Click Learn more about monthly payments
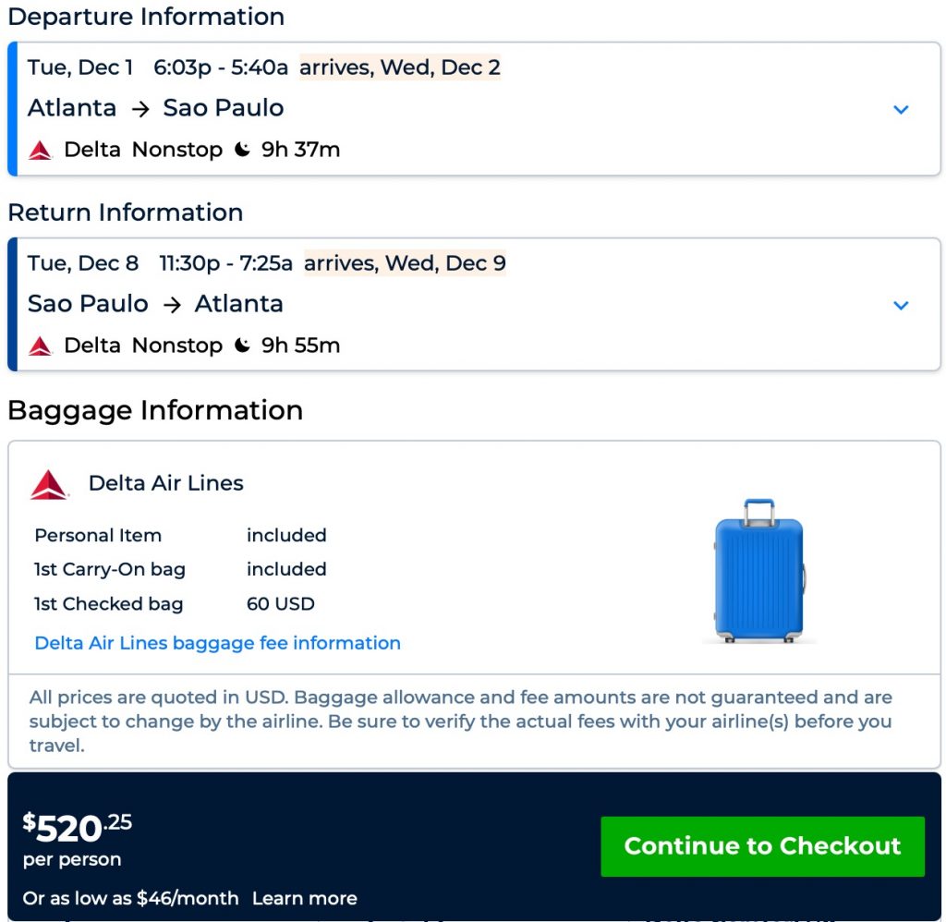Viewport: 946px width, 922px height. [304, 898]
